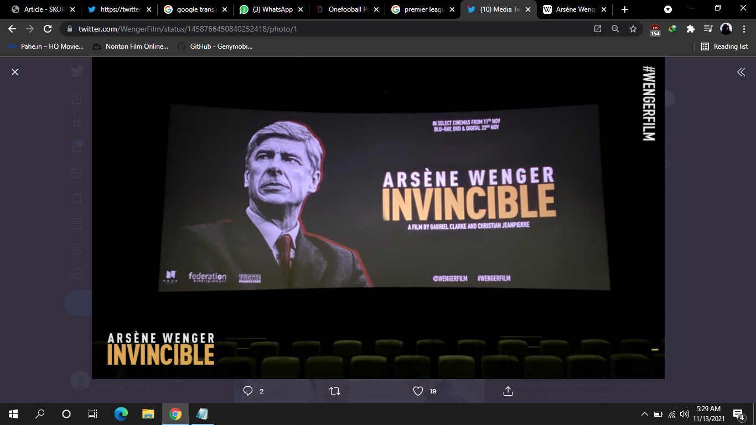The height and width of the screenshot is (425, 756).
Task: Click the battery status icon
Action: click(658, 414)
